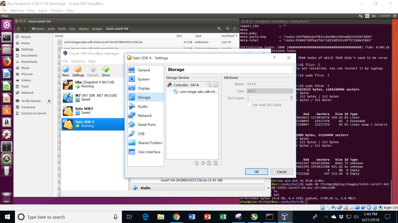398x223 pixels.
Task: Open USB settings category
Action: pyautogui.click(x=145, y=134)
